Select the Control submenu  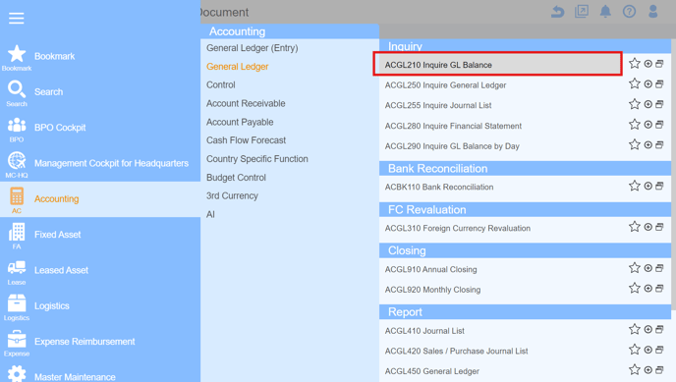coord(221,84)
